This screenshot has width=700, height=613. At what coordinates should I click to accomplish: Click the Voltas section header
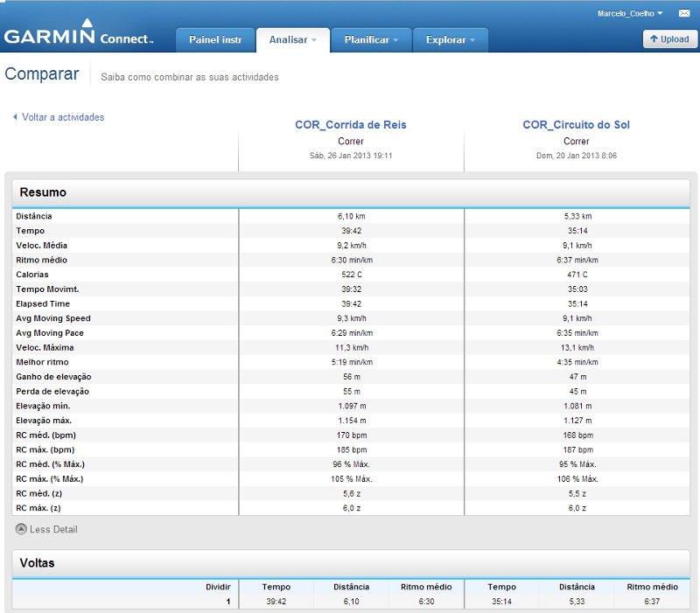point(37,563)
